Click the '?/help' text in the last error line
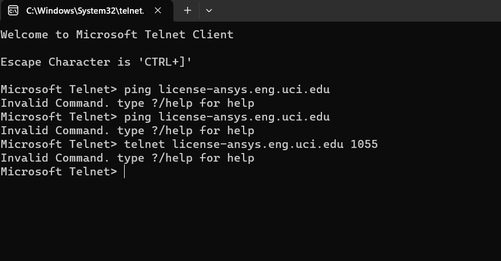 tap(172, 158)
